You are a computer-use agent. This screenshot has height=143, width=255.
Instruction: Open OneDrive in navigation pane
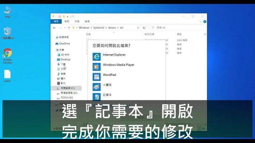point(63,44)
